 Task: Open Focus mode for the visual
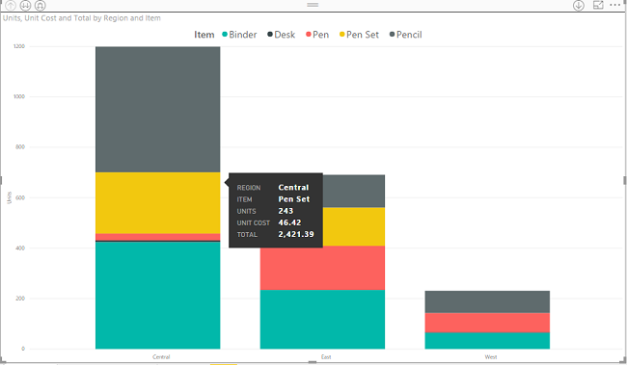(x=598, y=5)
